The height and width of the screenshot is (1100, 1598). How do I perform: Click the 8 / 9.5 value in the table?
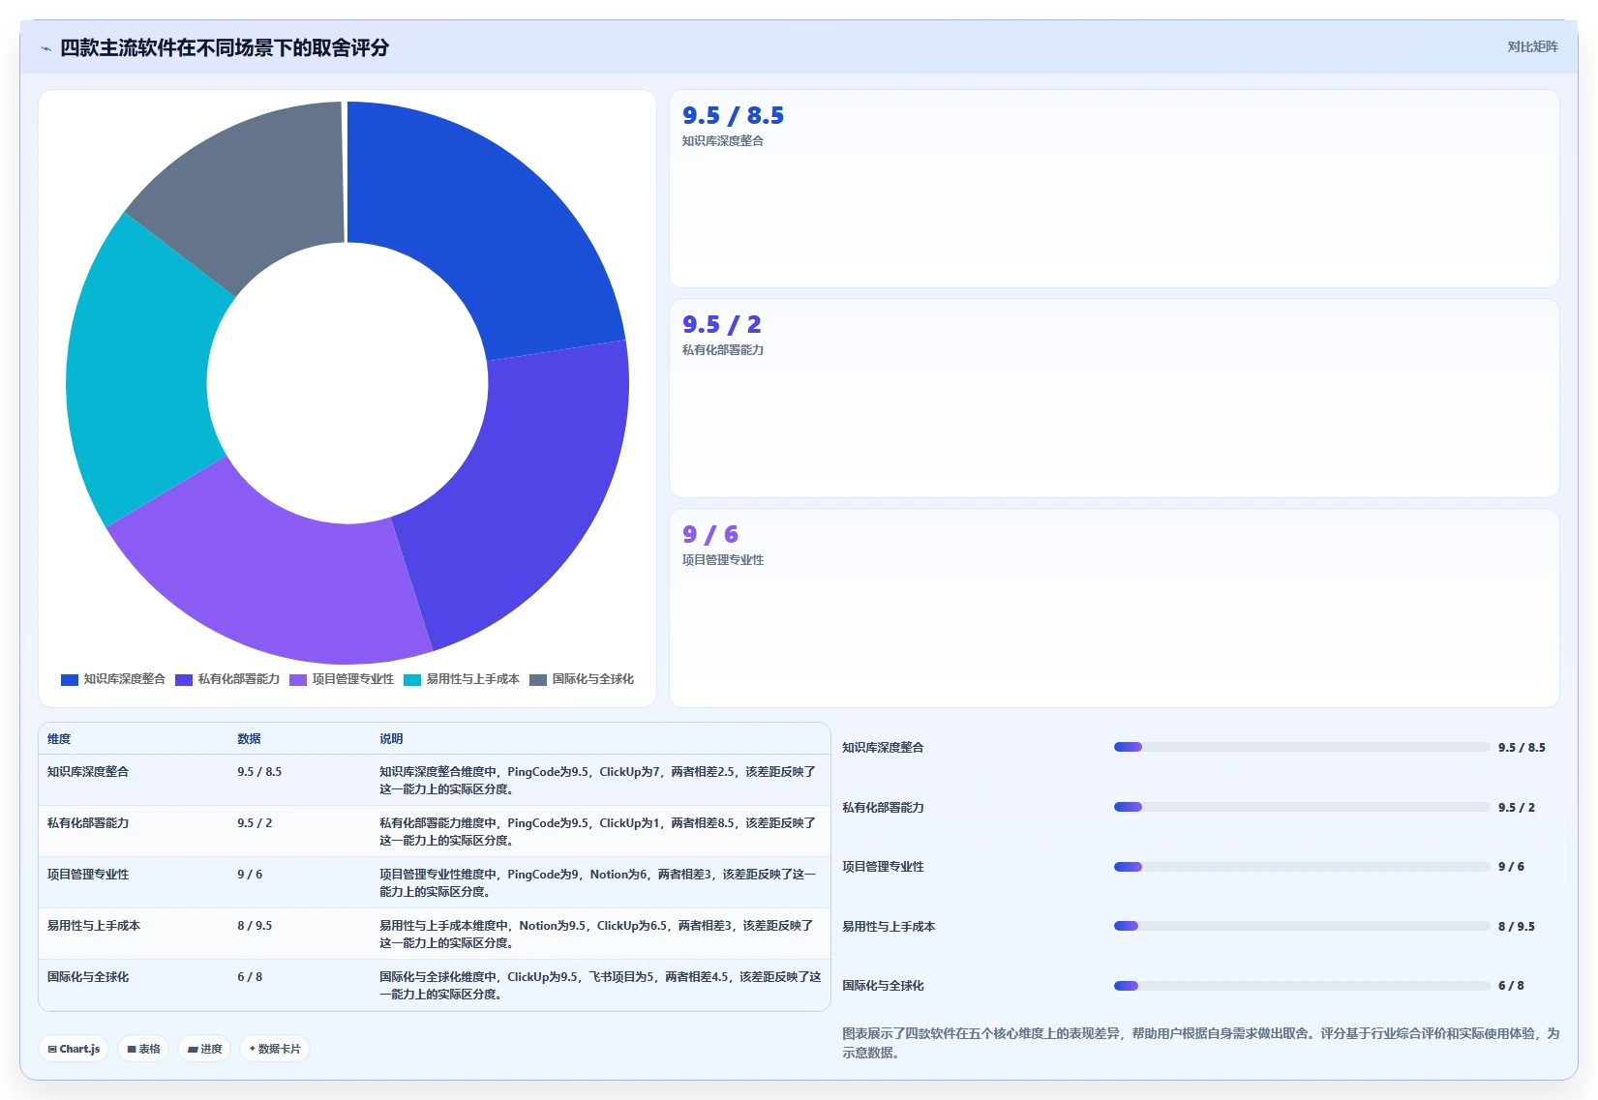(255, 926)
